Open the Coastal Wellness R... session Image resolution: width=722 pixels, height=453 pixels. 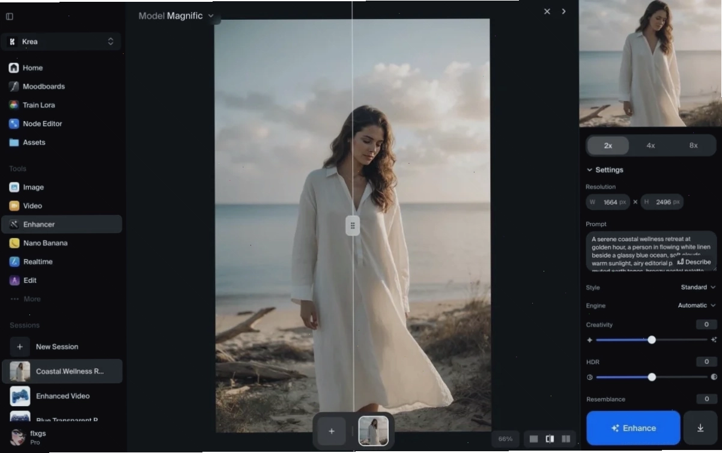click(x=62, y=371)
